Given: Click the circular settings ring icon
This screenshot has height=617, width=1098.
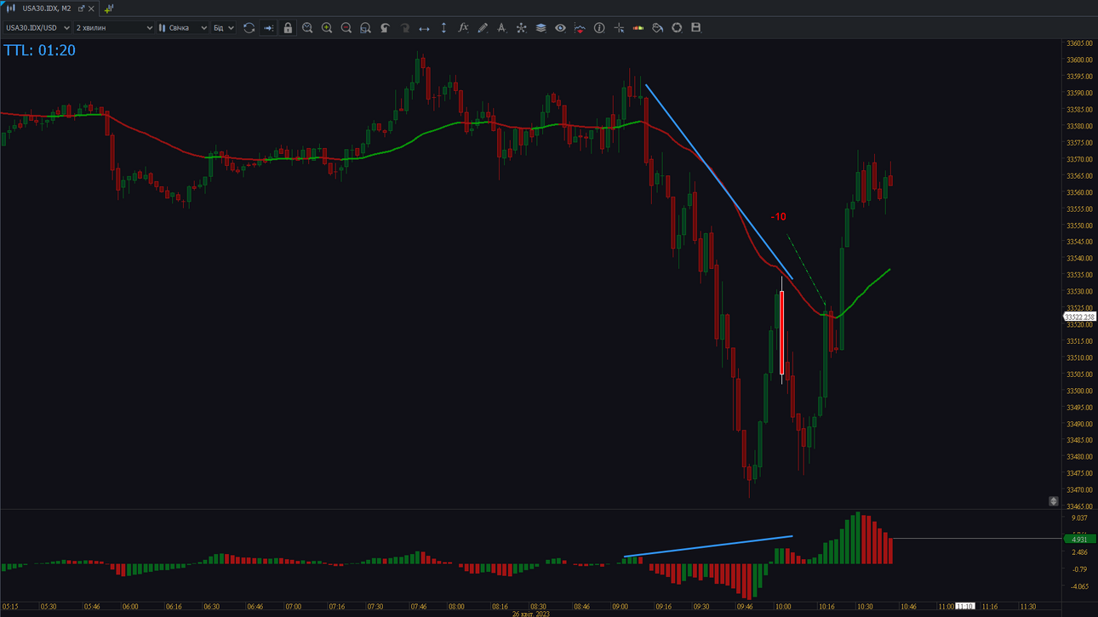Looking at the screenshot, I should 677,28.
